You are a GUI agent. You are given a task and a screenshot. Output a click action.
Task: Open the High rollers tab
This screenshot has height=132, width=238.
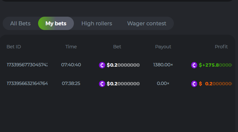(x=97, y=23)
